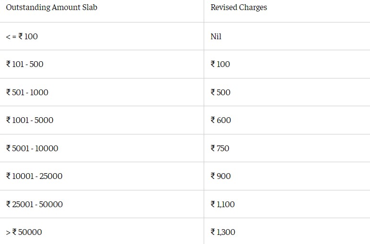The width and height of the screenshot is (370, 244).
Task: Select the '> ₹ 50000' slab cell
Action: (x=24, y=232)
